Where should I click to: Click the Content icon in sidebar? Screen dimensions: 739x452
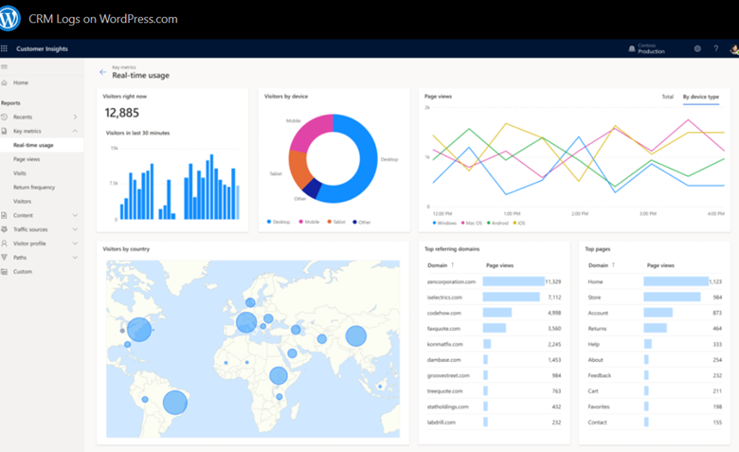point(4,215)
